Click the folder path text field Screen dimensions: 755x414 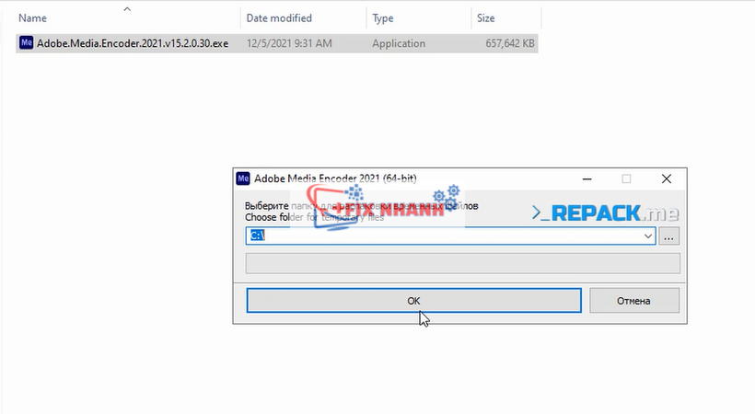tap(442, 236)
